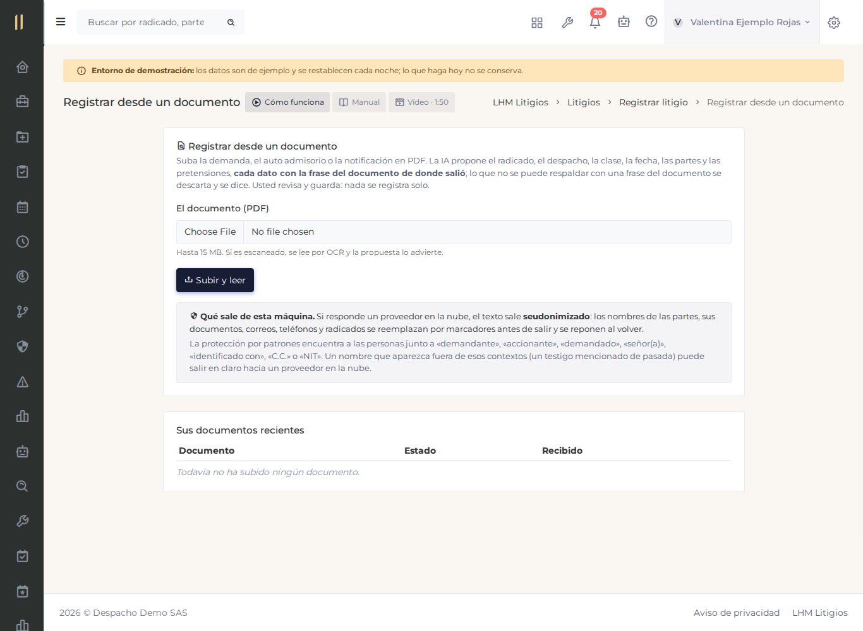Image resolution: width=863 pixels, height=631 pixels.
Task: Click the bar chart icon above the sidebar robot
Action: [x=22, y=416]
